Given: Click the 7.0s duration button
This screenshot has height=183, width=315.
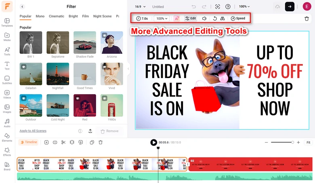Looking at the screenshot, I should coord(142,19).
